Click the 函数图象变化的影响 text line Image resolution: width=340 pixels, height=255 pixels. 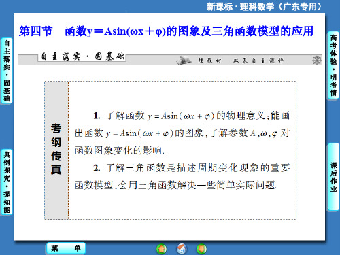(x=120, y=150)
